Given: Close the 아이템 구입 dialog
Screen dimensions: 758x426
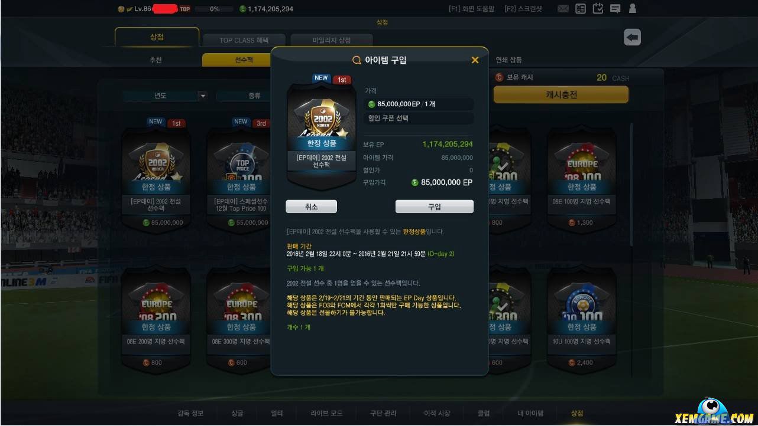Looking at the screenshot, I should [475, 60].
